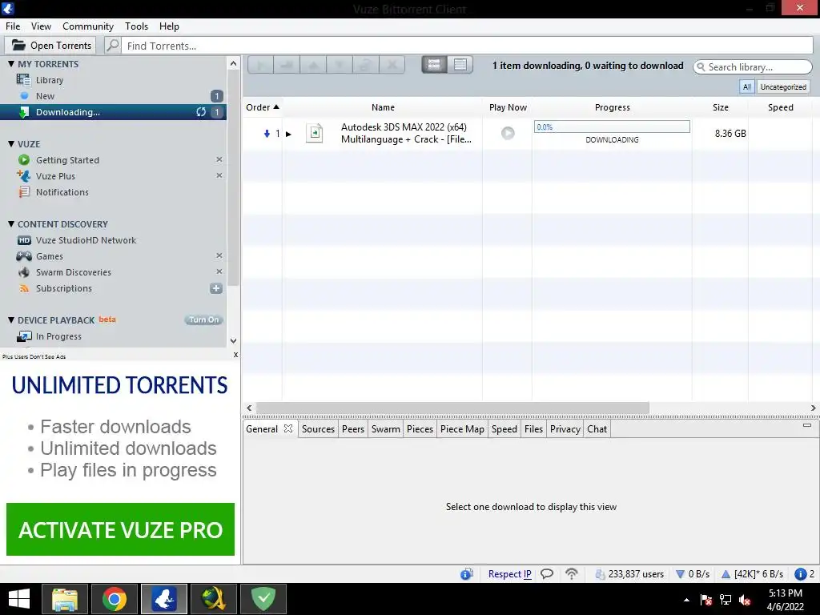Switch to the detailed big view mode
This screenshot has height=615, width=820.
[434, 64]
